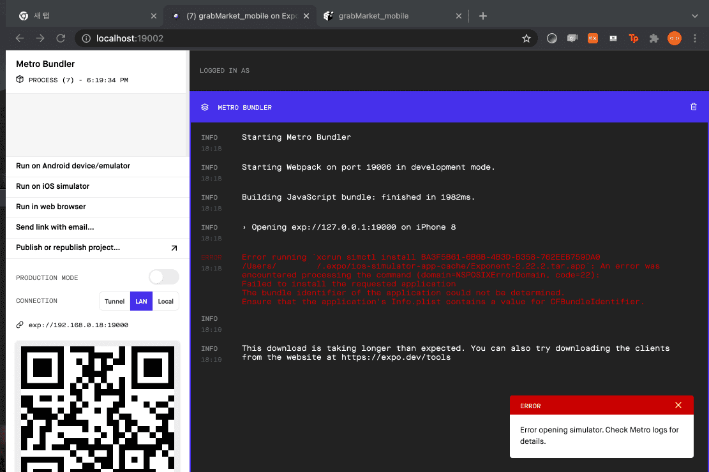Viewport: 709px width, 472px height.
Task: Select the Starting Metro Bundler log line
Action: (296, 137)
